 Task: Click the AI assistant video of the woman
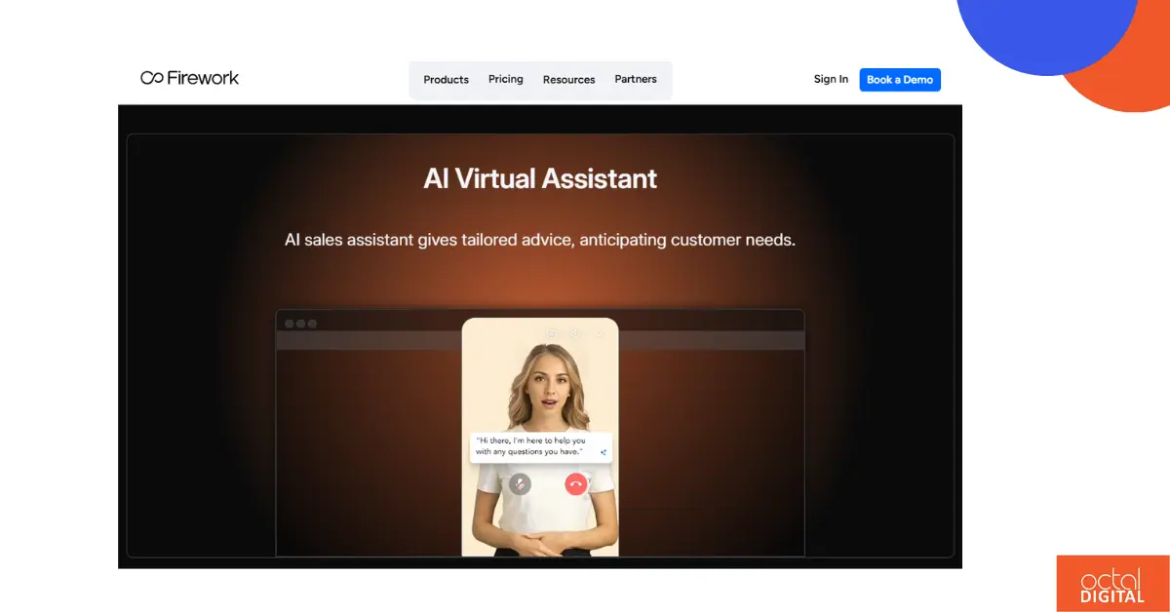click(540, 438)
